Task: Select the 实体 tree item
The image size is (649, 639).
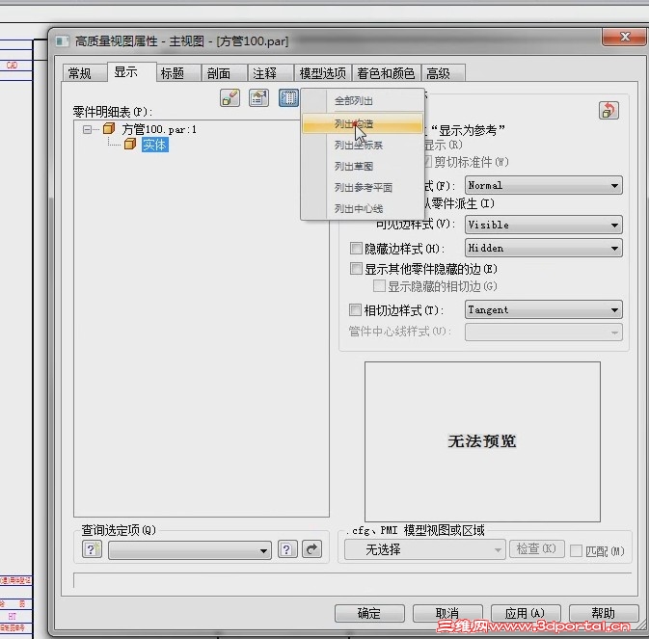Action: click(x=155, y=145)
